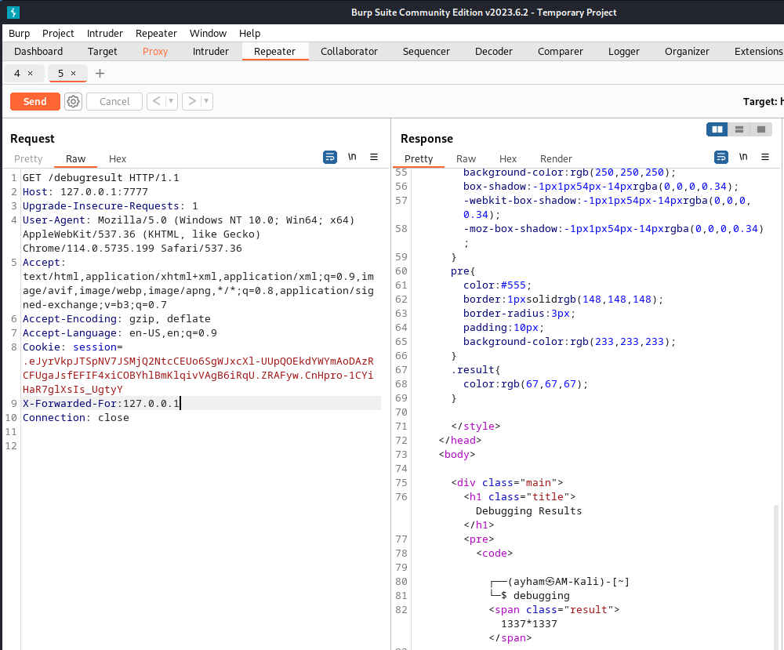Switch to the Extensions tab
The height and width of the screenshot is (650, 784).
[758, 52]
